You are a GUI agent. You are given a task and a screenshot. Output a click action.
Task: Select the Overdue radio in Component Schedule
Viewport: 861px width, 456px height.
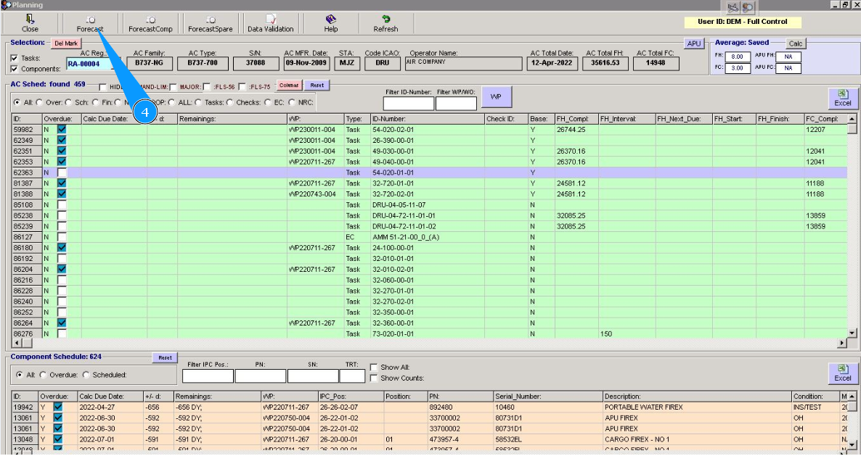44,375
